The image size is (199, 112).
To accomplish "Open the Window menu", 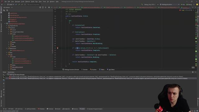I will pos(52,2).
